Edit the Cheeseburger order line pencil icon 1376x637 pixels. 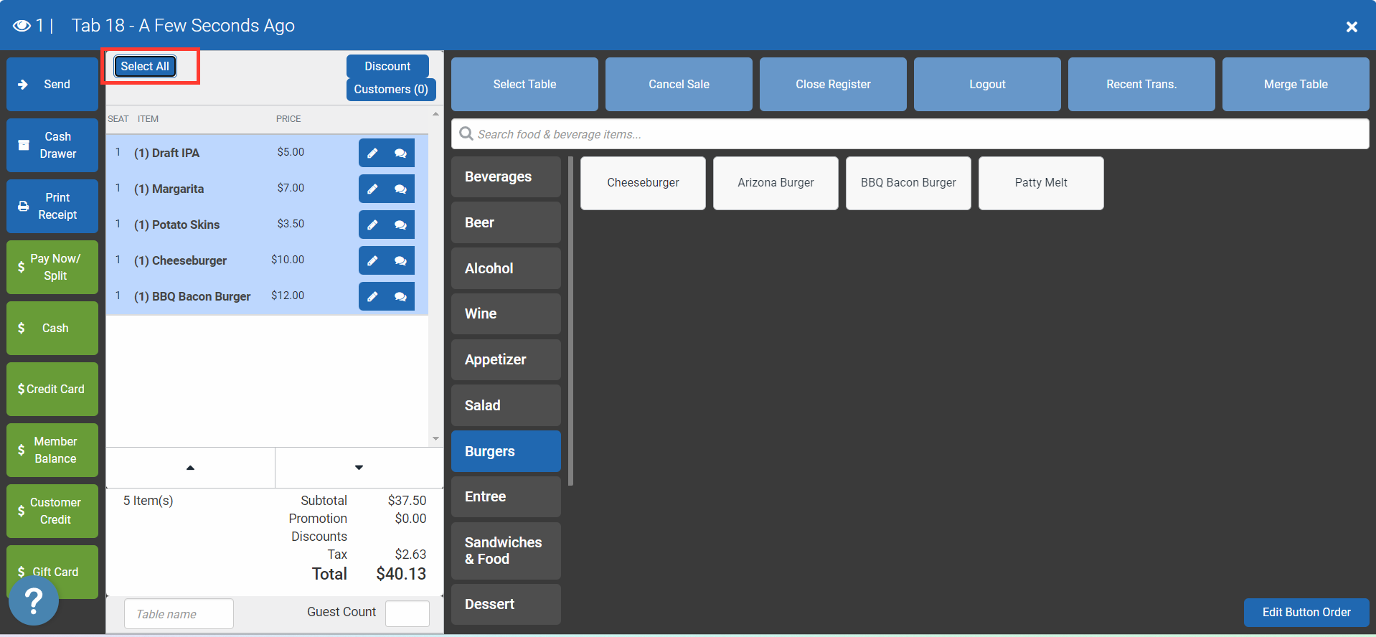click(372, 260)
